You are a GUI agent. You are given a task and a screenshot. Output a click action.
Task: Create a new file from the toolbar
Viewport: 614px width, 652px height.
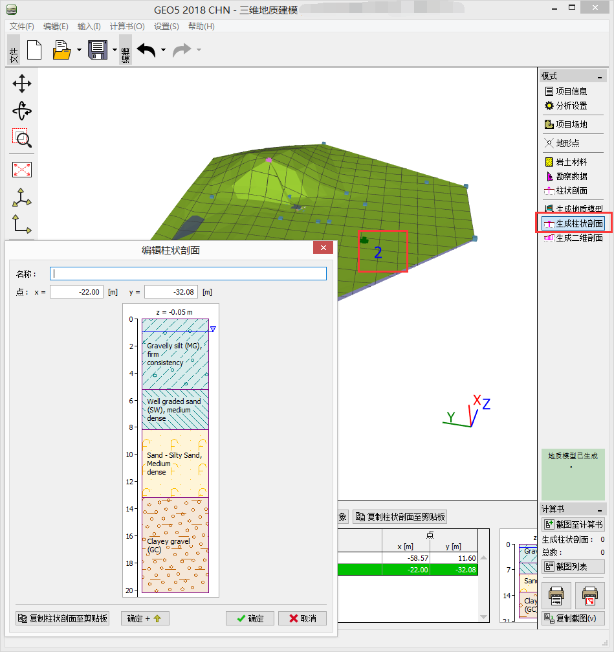tap(34, 50)
